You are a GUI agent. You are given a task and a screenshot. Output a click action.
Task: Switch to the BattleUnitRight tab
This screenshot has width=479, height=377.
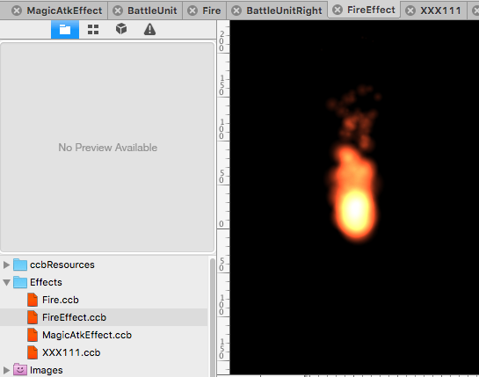284,11
